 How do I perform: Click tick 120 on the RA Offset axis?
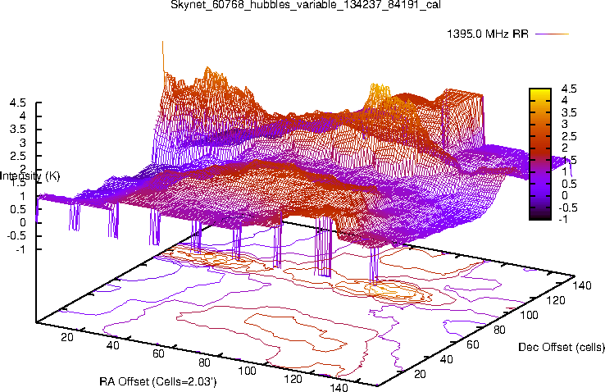(293, 379)
